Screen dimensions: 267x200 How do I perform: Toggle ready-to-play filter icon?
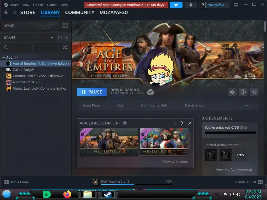(x=66, y=37)
